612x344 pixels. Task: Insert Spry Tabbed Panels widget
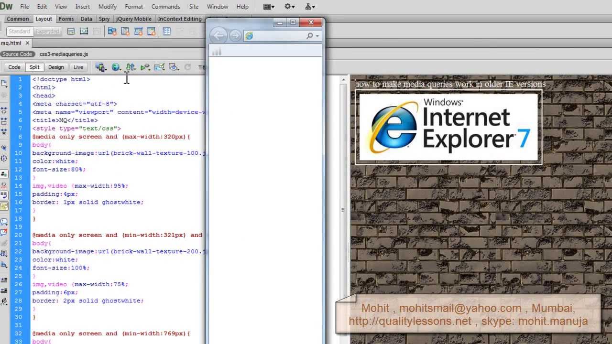coord(125,32)
